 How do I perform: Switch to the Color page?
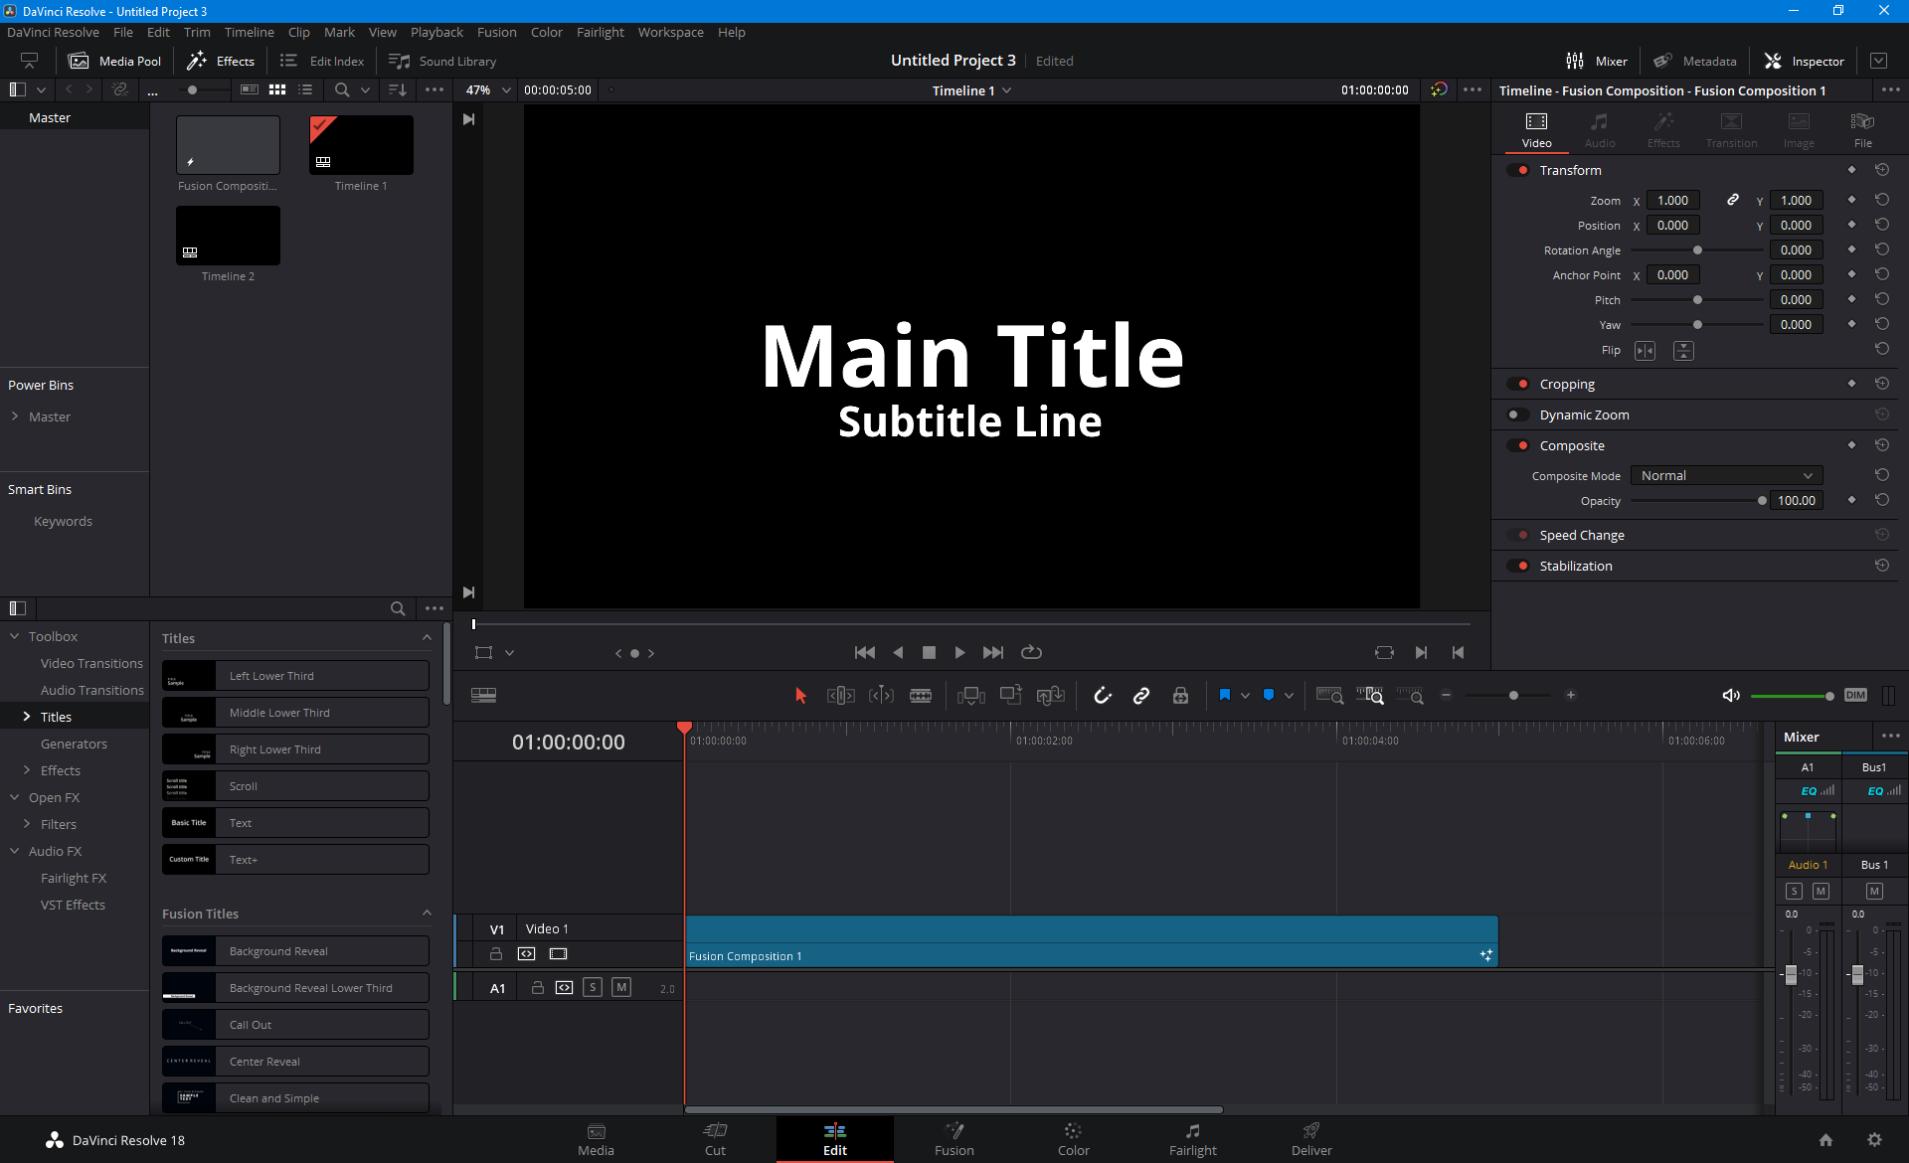(x=1073, y=1139)
